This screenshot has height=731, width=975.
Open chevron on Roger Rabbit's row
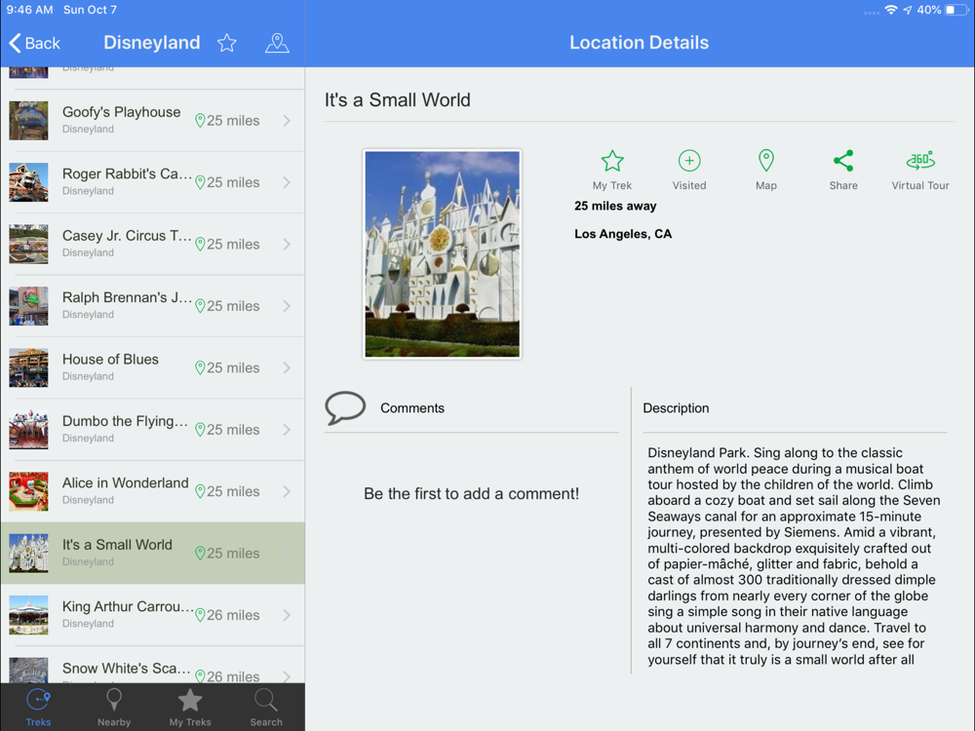point(287,182)
